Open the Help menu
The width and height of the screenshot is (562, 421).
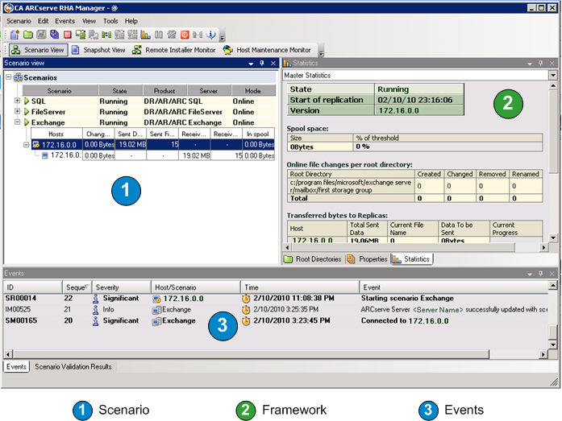click(x=131, y=21)
